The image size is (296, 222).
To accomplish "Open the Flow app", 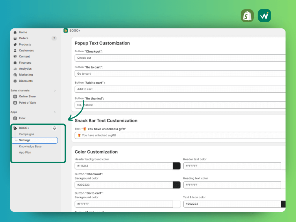I will click(x=22, y=118).
